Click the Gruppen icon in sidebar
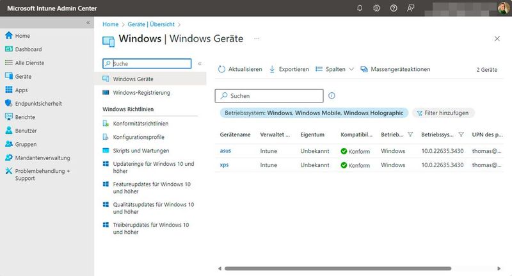Viewport: 512px width, 276px height. [x=9, y=144]
